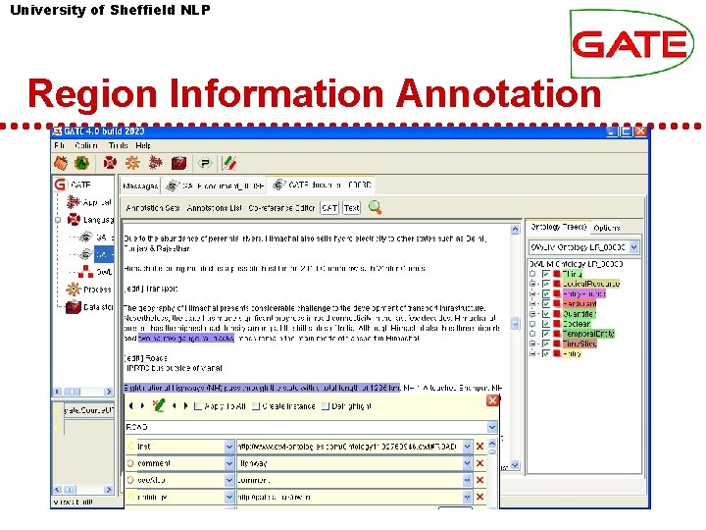Open the File menu

coord(59,145)
